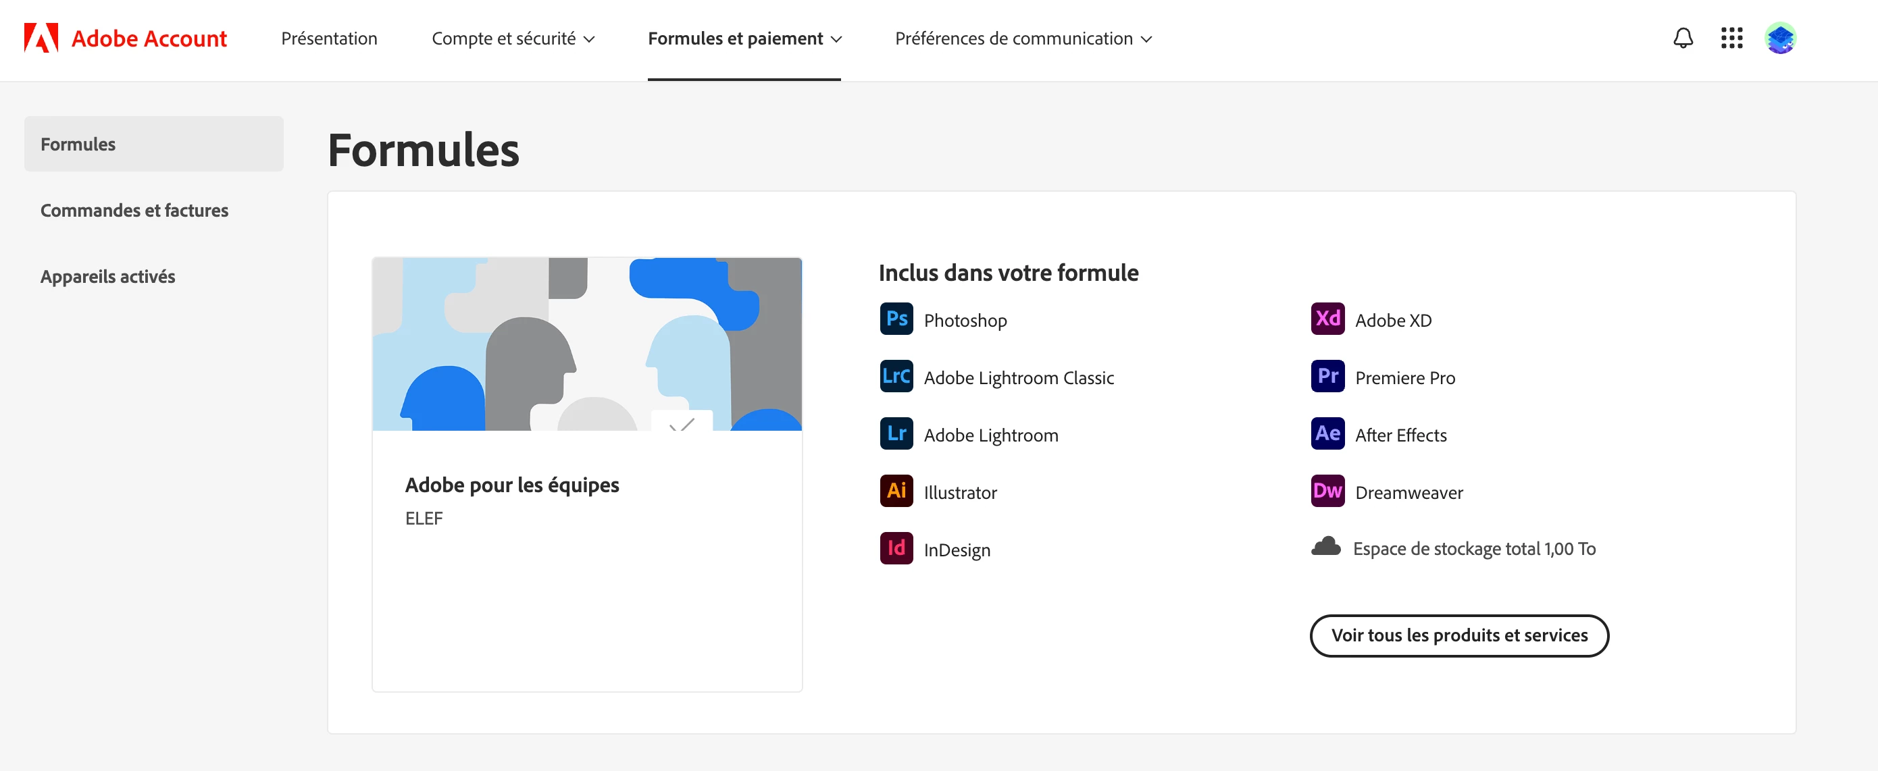This screenshot has height=771, width=1878.
Task: Expand Compte et sécurité dropdown
Action: (513, 38)
